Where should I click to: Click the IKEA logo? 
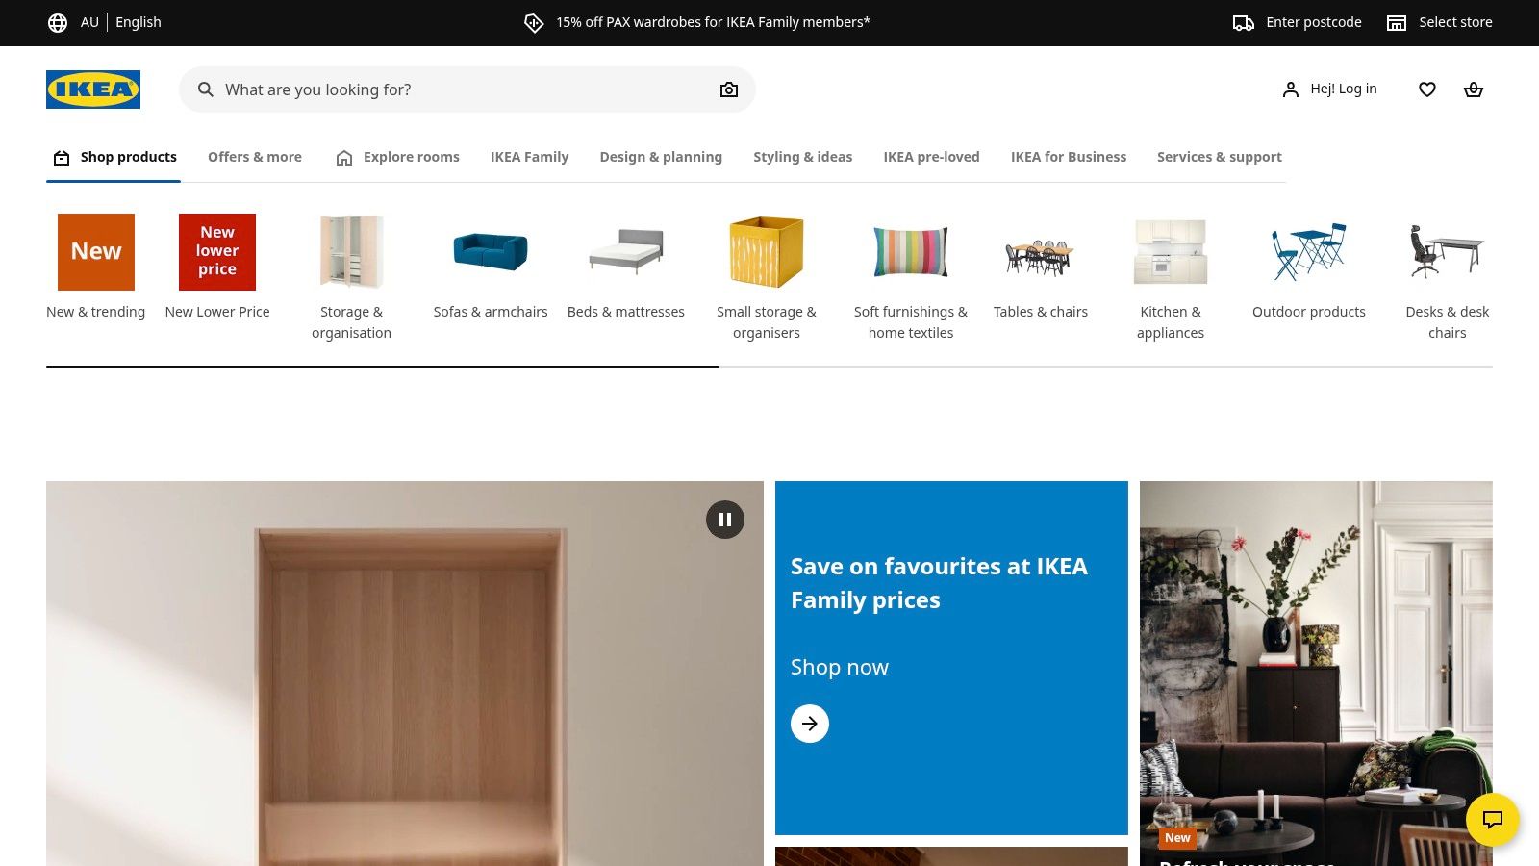[x=93, y=89]
